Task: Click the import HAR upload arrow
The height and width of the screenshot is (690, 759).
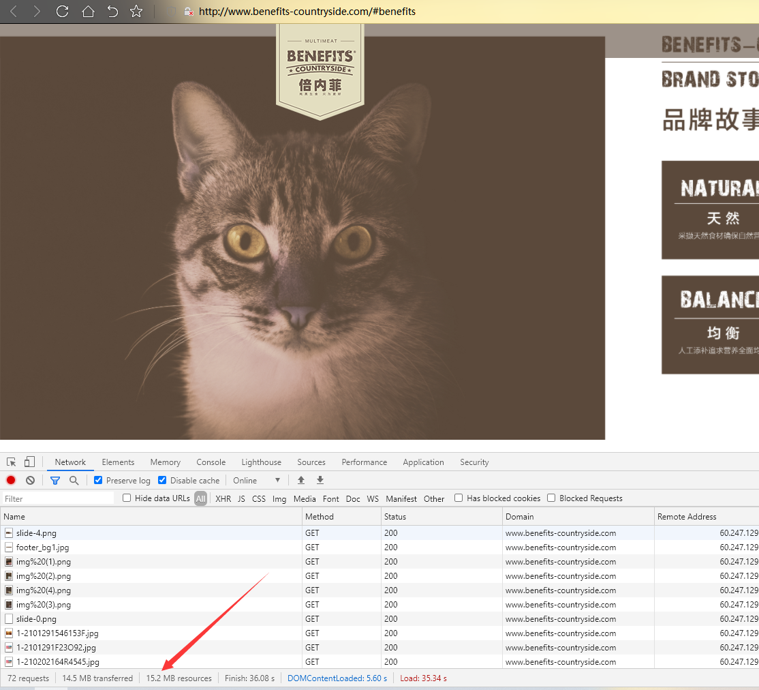Action: [301, 480]
